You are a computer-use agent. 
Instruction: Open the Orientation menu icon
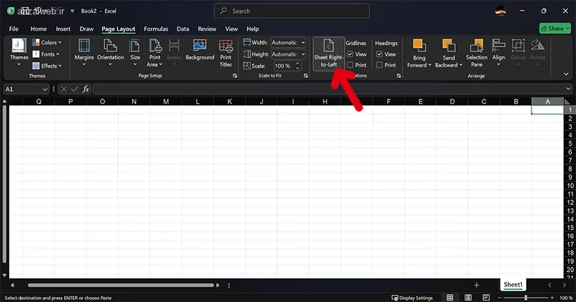pyautogui.click(x=110, y=46)
